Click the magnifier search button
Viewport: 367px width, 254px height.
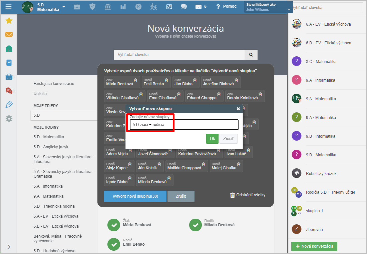pyautogui.click(x=251, y=55)
